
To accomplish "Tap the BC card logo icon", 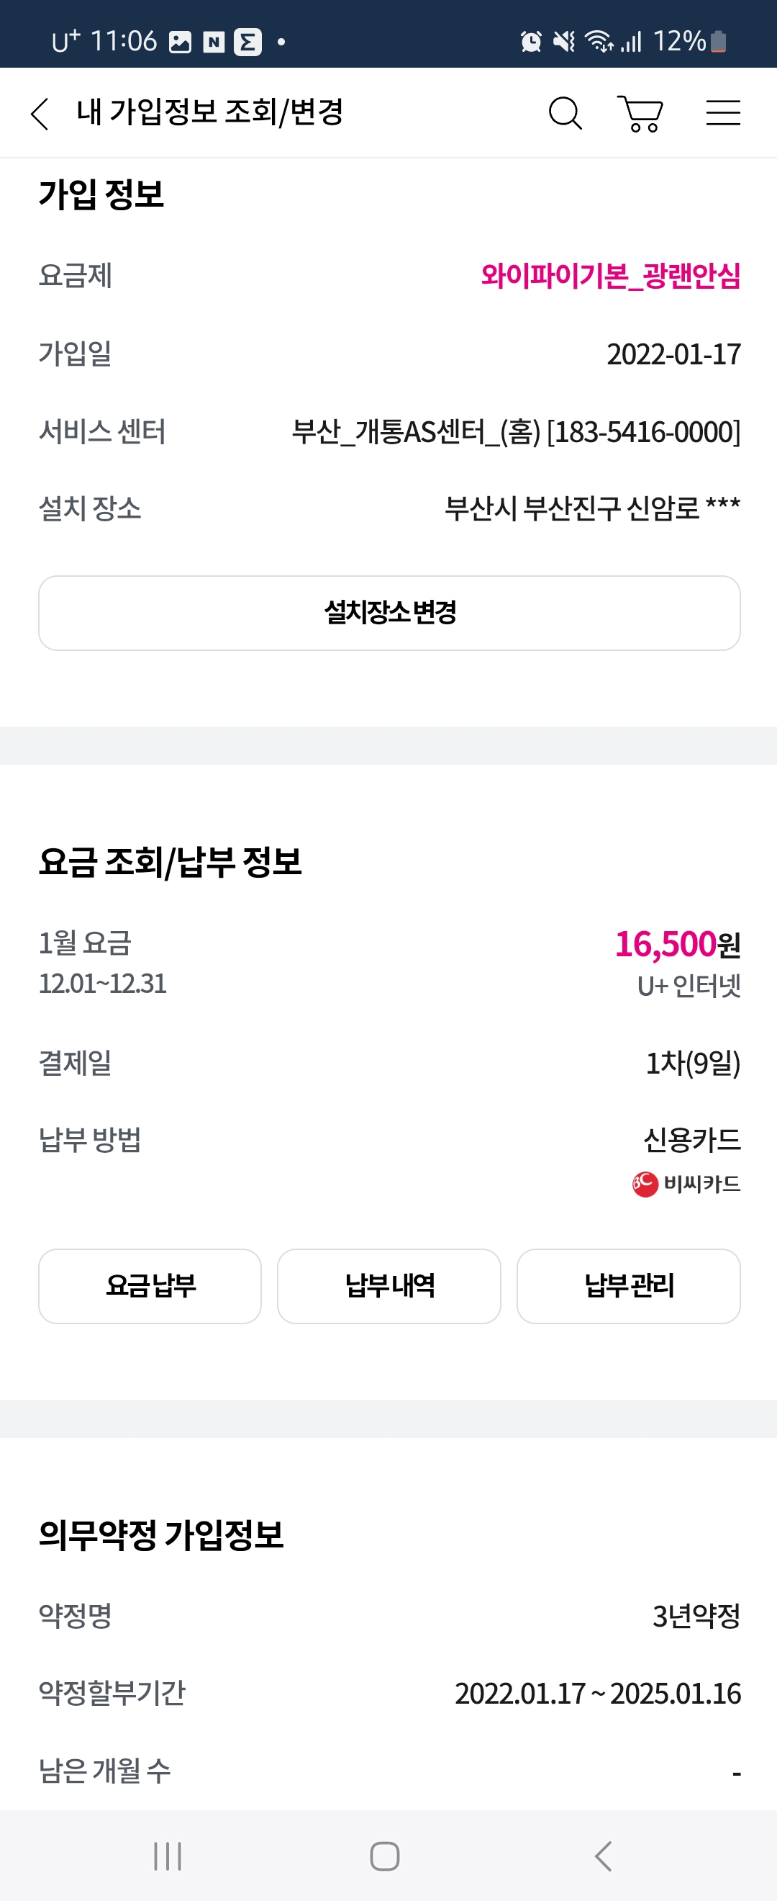I will pyautogui.click(x=645, y=1184).
